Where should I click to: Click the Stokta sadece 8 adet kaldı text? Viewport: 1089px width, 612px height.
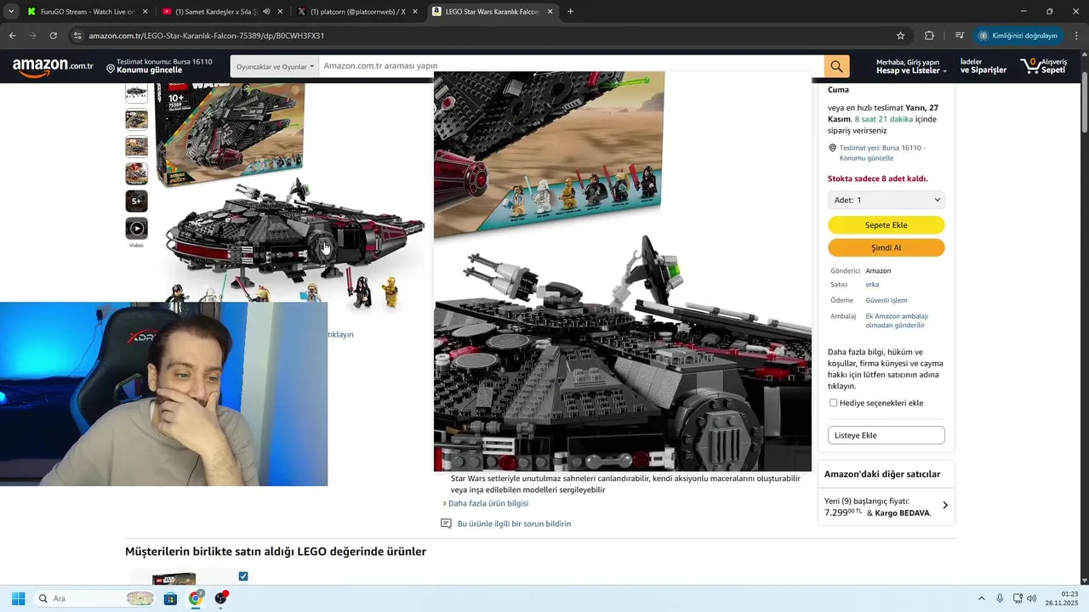coord(877,178)
